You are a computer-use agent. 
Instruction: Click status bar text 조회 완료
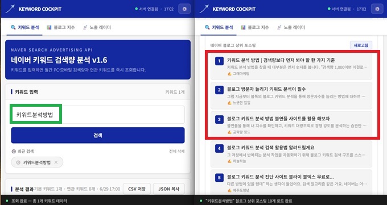coord(39,201)
